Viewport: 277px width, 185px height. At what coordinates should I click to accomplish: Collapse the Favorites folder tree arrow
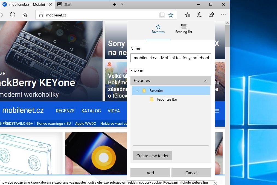(x=137, y=91)
